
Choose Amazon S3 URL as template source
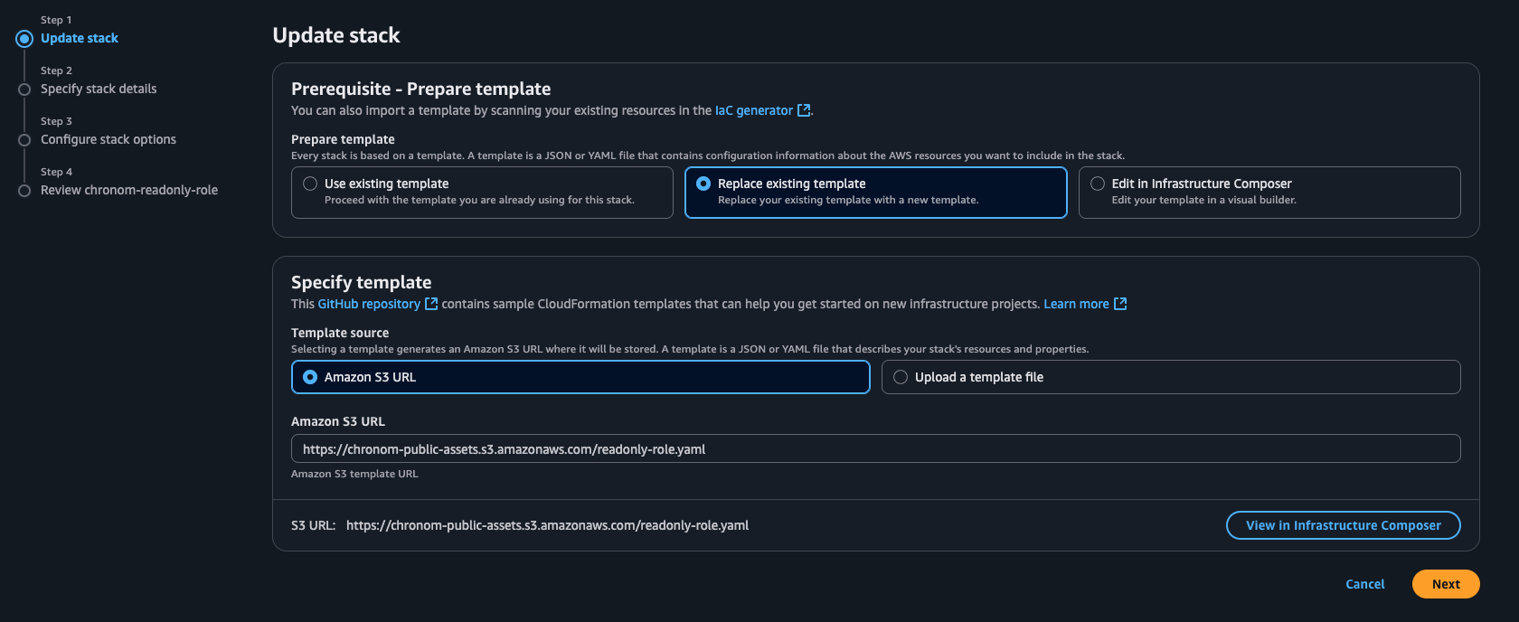click(x=310, y=377)
